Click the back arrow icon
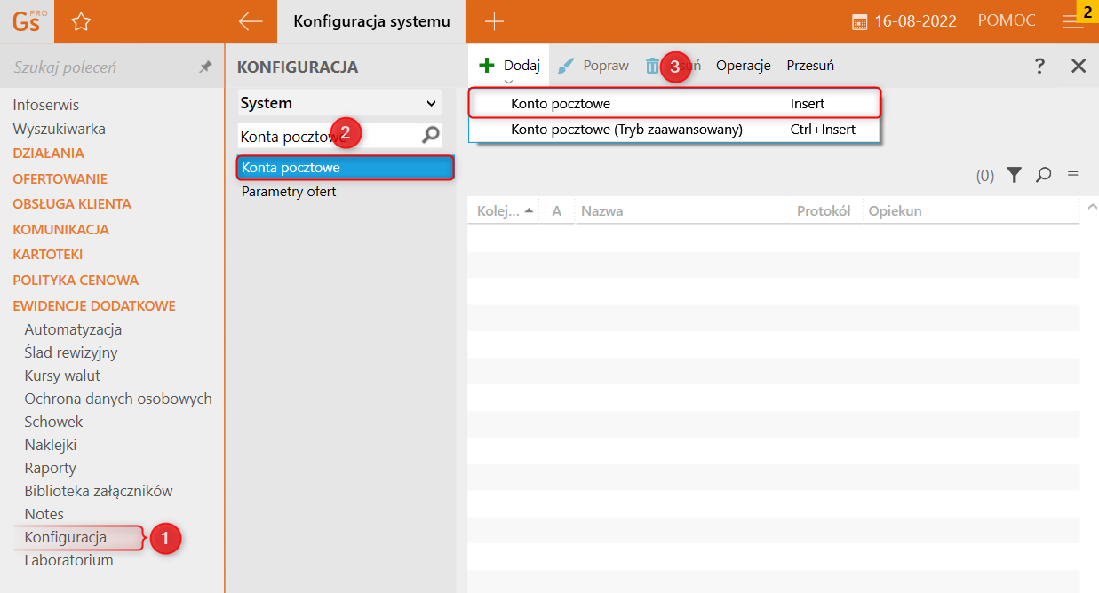Screen dimensions: 1099x593 251,22
